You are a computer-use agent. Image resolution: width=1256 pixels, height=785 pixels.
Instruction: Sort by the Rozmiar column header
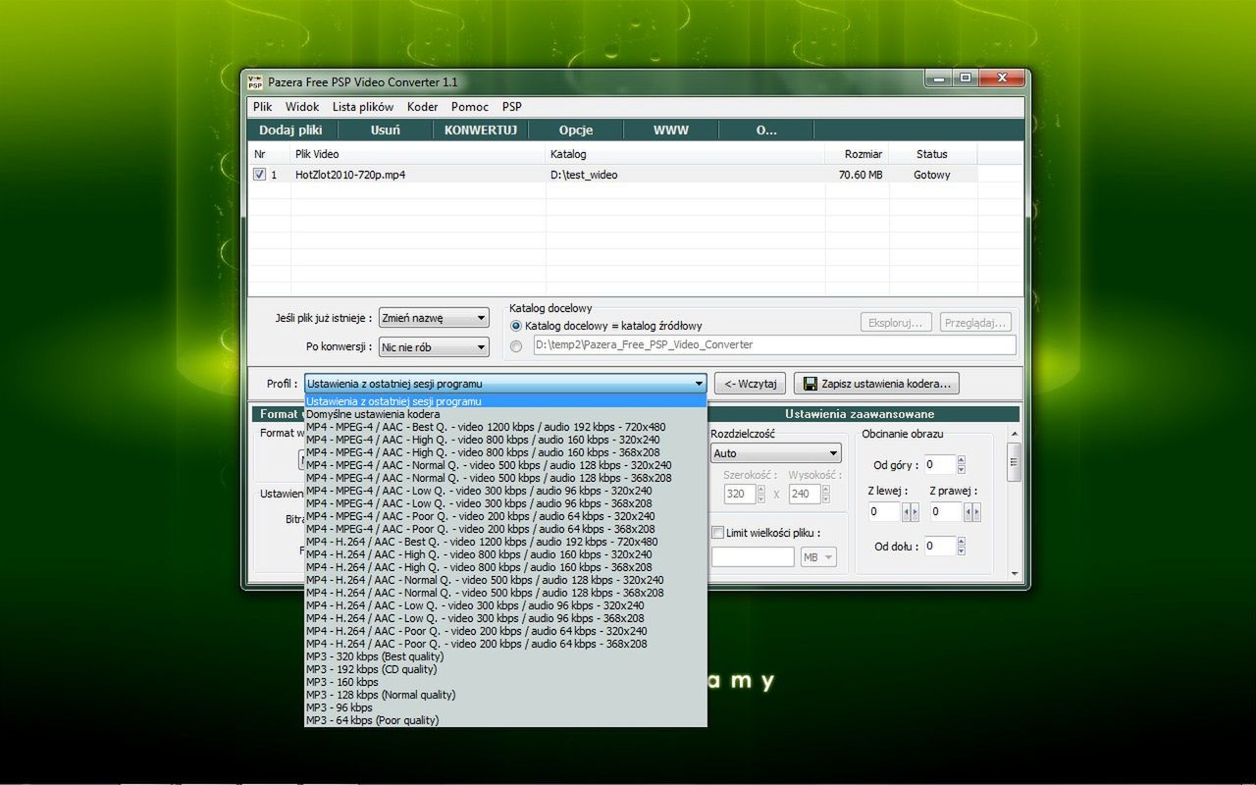point(857,154)
